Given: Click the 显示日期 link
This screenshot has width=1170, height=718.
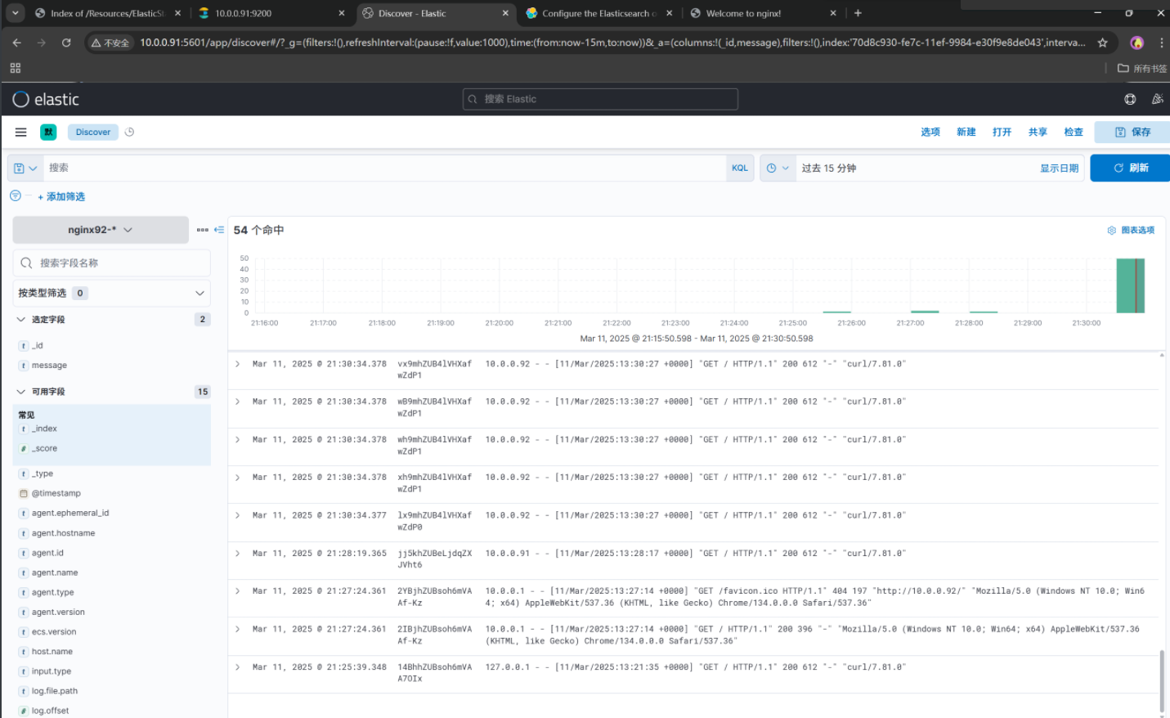Looking at the screenshot, I should tap(1059, 168).
